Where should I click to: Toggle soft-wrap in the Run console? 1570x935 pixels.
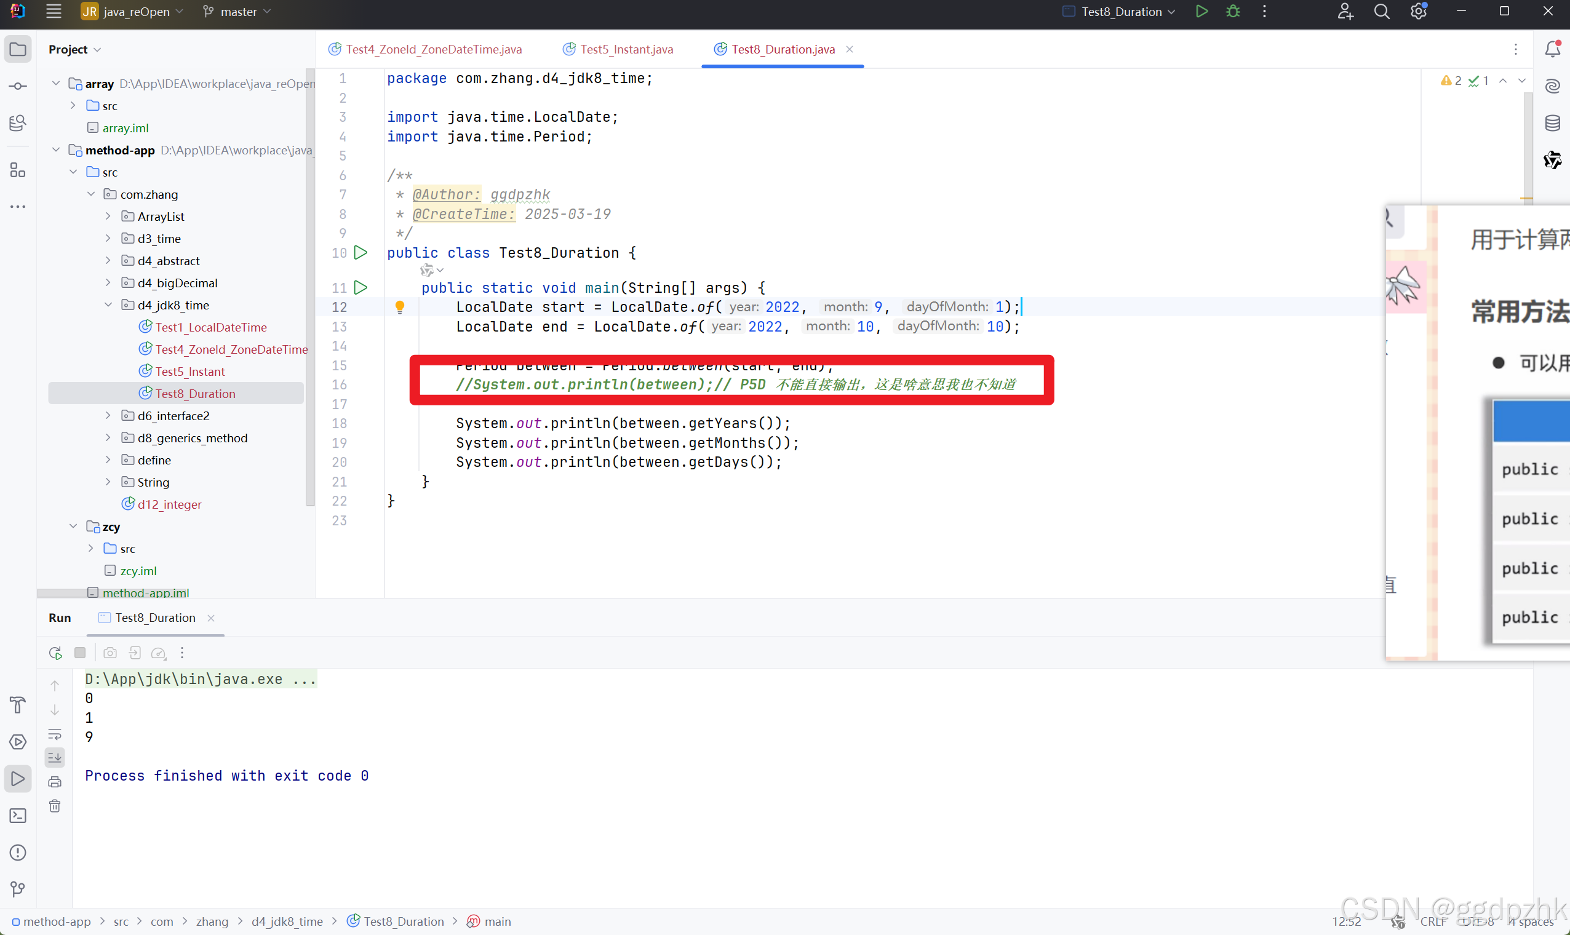pyautogui.click(x=55, y=734)
